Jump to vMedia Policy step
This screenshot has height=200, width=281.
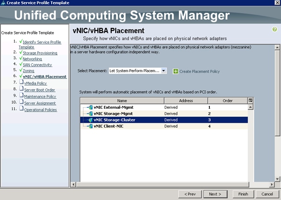tap(35, 83)
